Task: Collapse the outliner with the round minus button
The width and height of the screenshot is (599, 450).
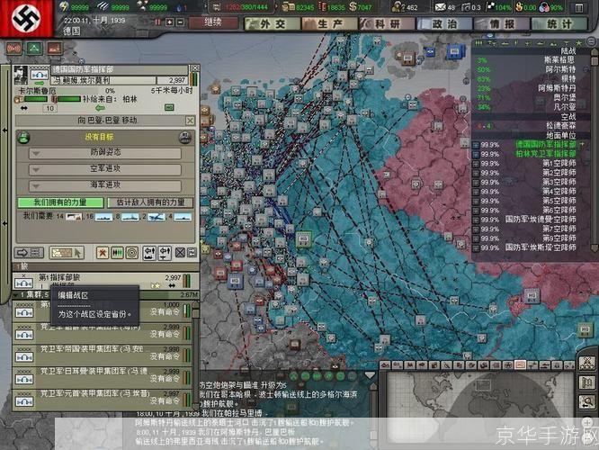Action: pyautogui.click(x=592, y=41)
